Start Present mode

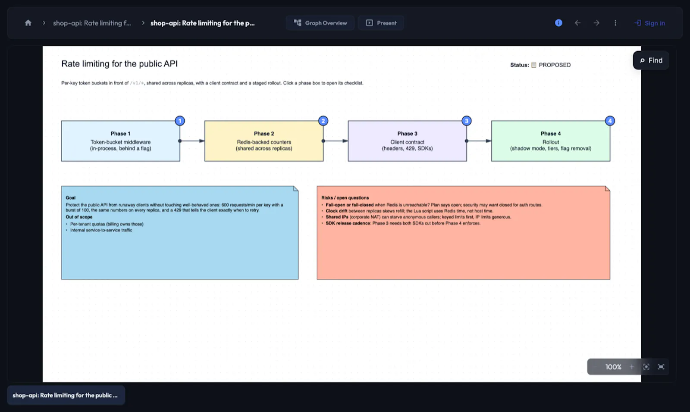pos(381,23)
